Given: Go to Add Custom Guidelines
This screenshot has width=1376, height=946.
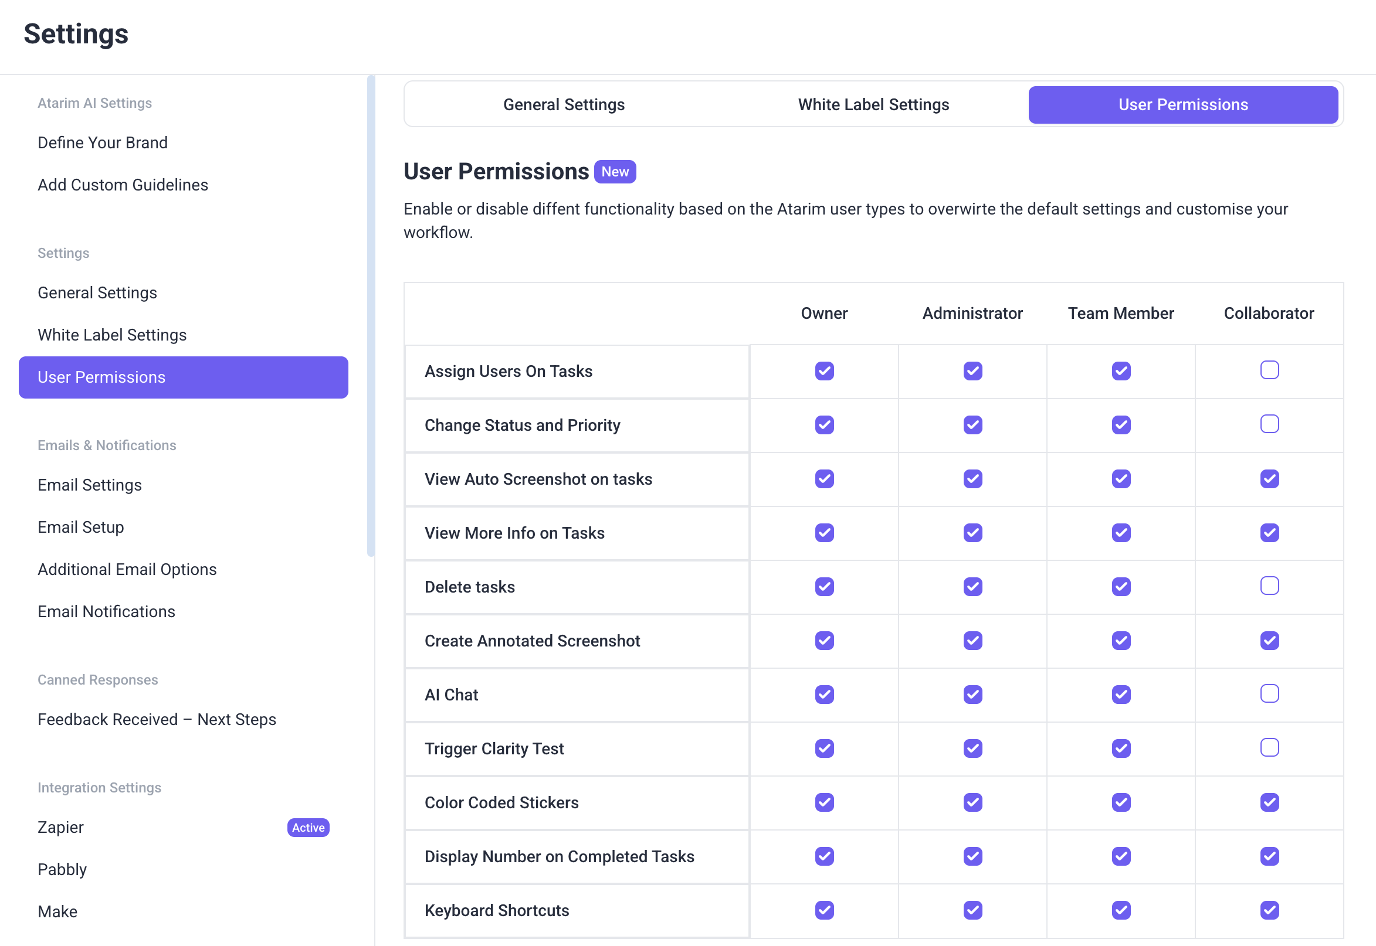Looking at the screenshot, I should click(123, 185).
